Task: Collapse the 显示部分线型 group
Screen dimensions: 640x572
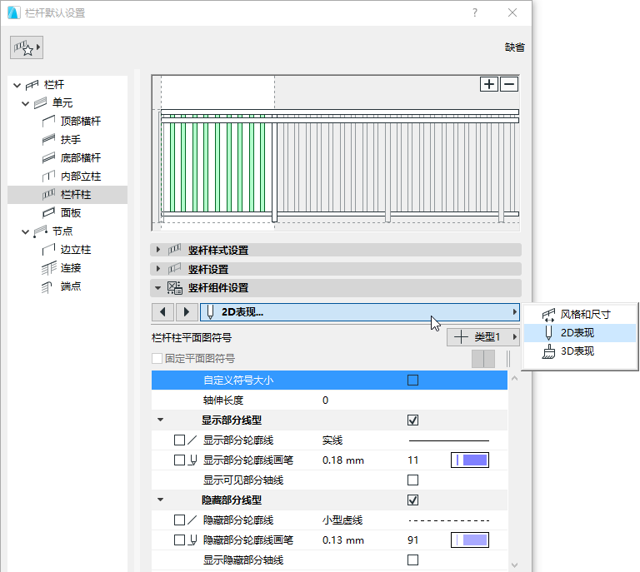Action: [x=160, y=420]
